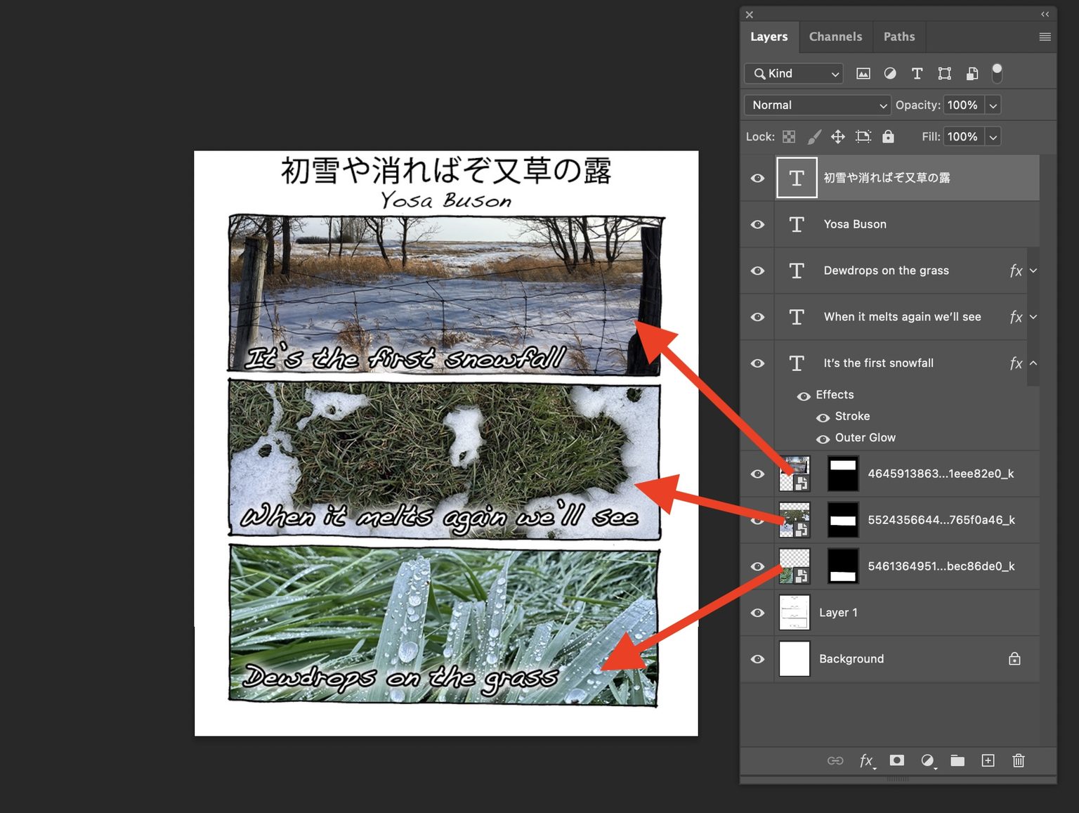1079x813 pixels.
Task: Hide It's the first snowfall layer
Action: pyautogui.click(x=757, y=363)
